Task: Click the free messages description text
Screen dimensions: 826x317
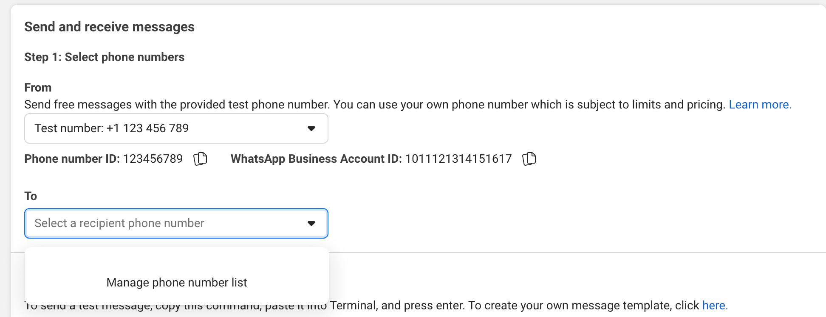Action: pyautogui.click(x=374, y=105)
